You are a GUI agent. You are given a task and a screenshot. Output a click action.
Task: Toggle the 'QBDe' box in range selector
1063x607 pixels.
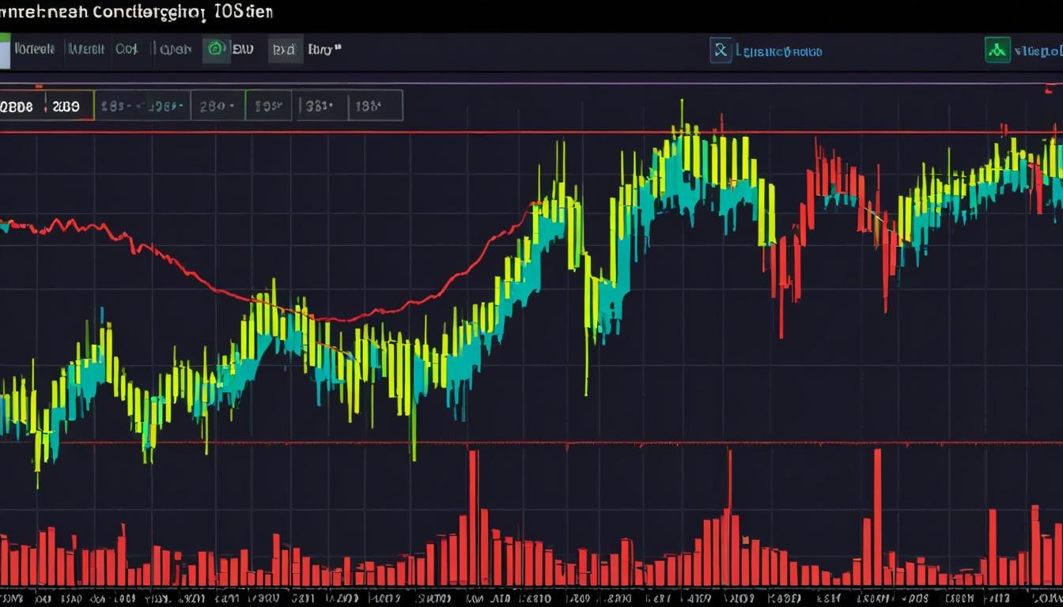click(x=19, y=106)
